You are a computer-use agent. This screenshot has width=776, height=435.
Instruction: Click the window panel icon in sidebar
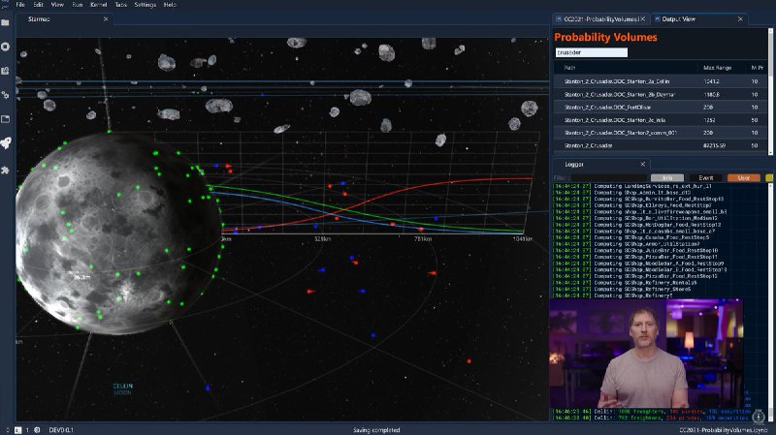click(7, 119)
